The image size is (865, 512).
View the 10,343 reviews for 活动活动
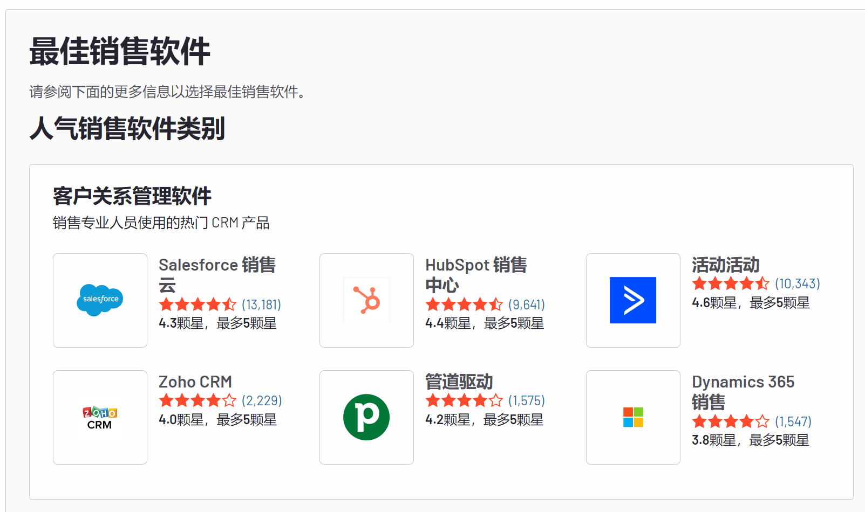[x=797, y=283]
